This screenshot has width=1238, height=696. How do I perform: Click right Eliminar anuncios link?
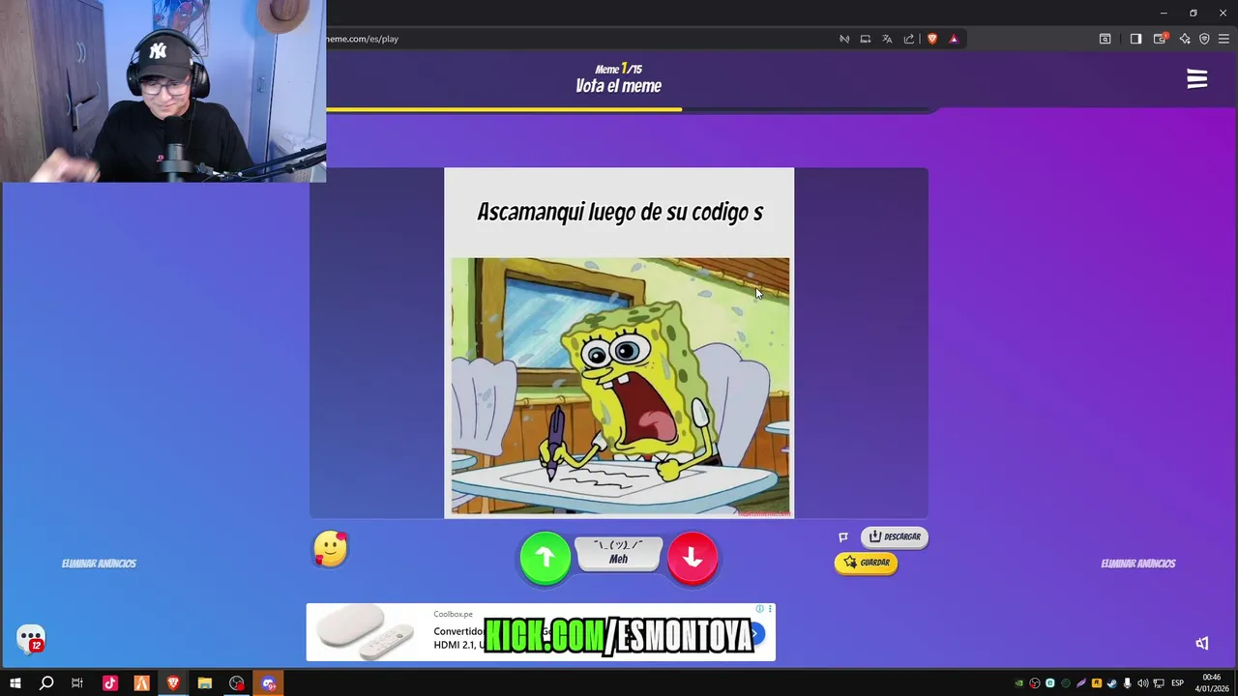pos(1137,564)
